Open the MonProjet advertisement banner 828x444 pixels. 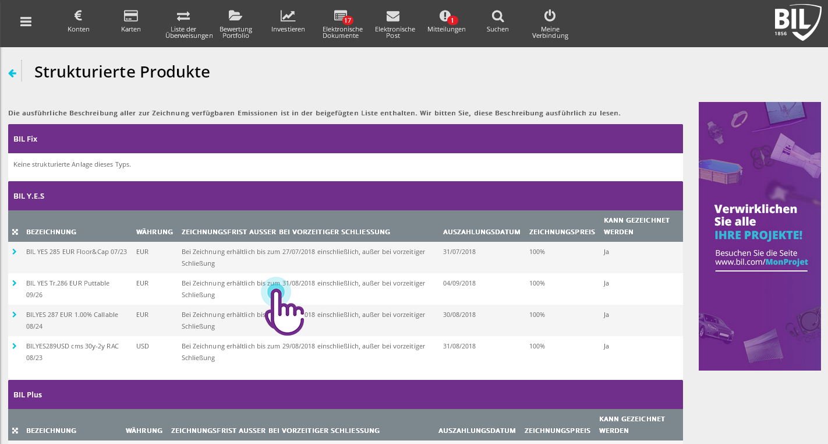[759, 236]
